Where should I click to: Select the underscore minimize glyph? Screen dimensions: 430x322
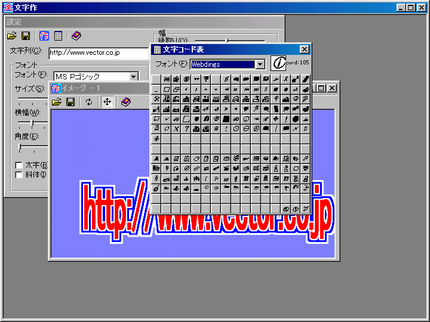[156, 89]
